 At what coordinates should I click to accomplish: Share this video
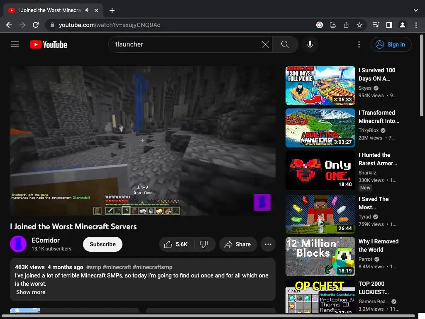[x=238, y=244]
